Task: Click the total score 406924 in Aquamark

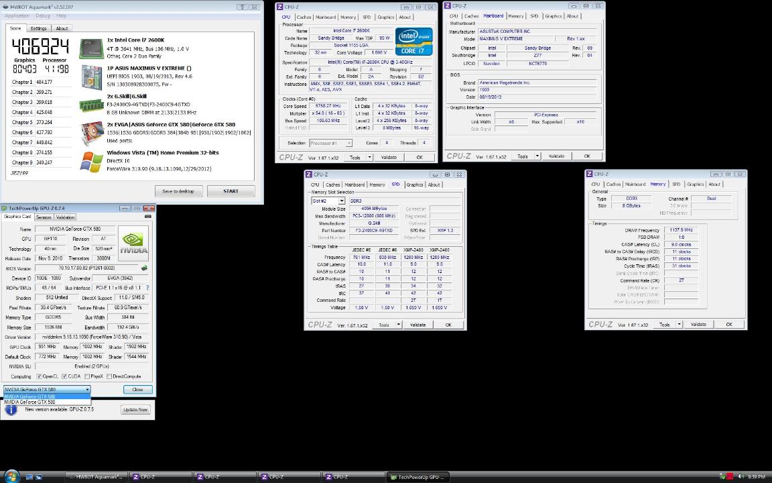Action: [x=40, y=47]
